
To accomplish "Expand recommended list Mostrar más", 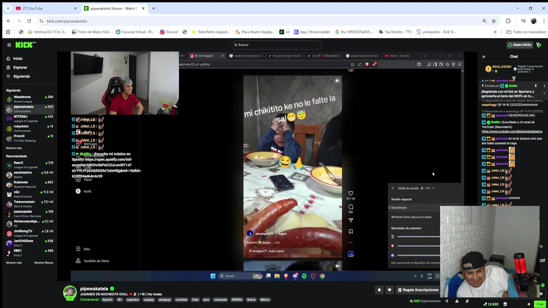I will pyautogui.click(x=14, y=263).
